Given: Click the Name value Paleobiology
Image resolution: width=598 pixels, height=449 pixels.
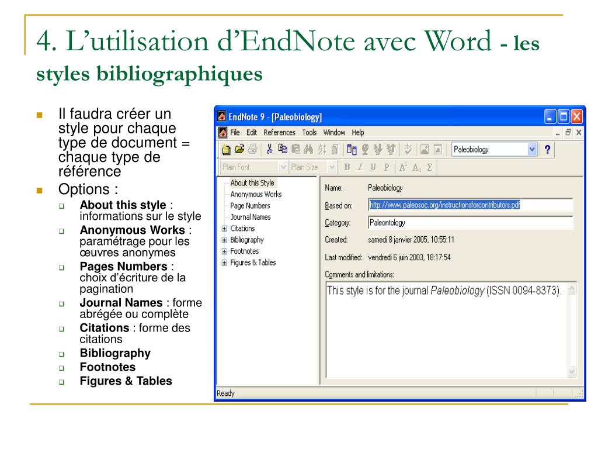Looking at the screenshot, I should pos(385,188).
